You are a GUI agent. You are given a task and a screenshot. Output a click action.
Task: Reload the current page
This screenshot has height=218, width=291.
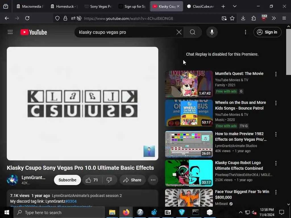[x=27, y=18]
